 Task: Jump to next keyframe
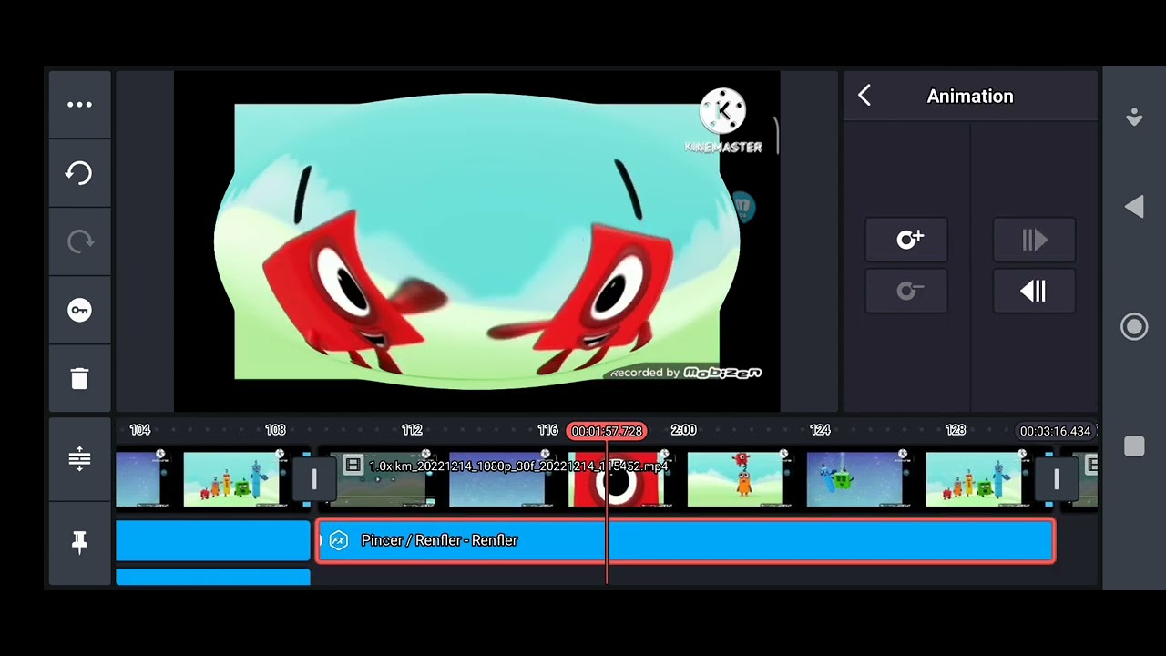pos(1034,240)
